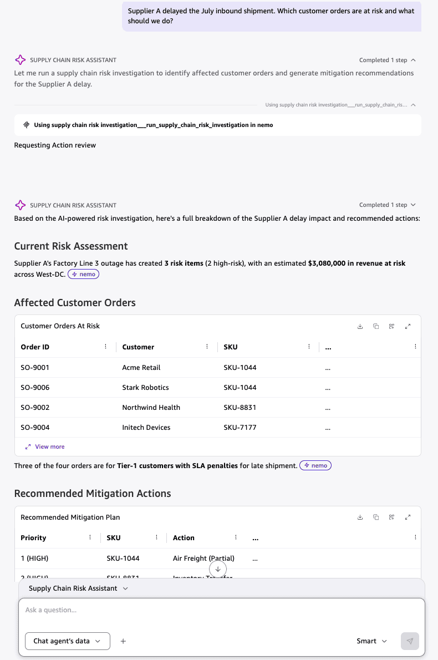The height and width of the screenshot is (660, 438).
Task: Click Acme Retail customer cell
Action: [x=141, y=368]
